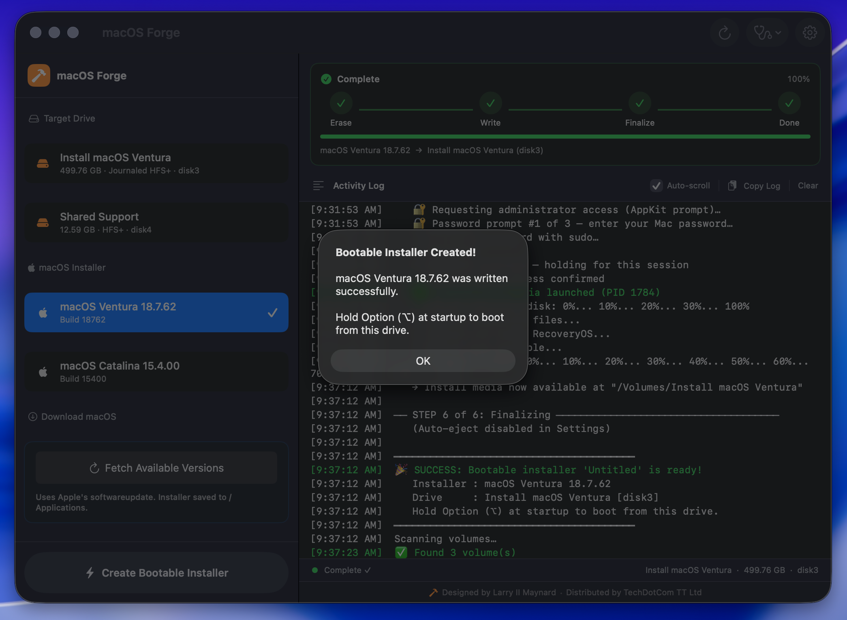847x620 pixels.
Task: Clear the Activity Log
Action: point(808,186)
